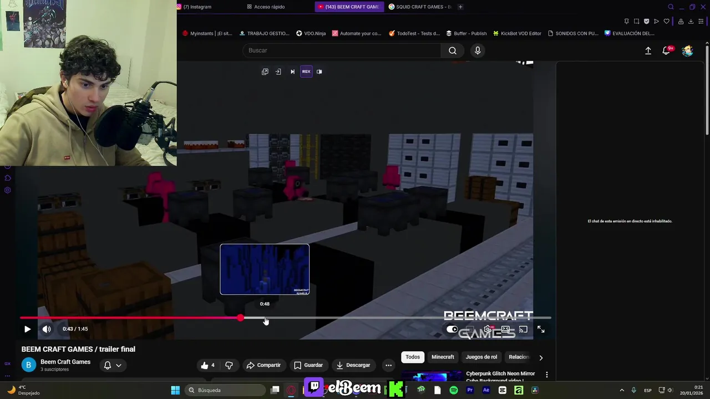This screenshot has height=399, width=710.
Task: Click the YouTube Buscar search field
Action: (342, 50)
